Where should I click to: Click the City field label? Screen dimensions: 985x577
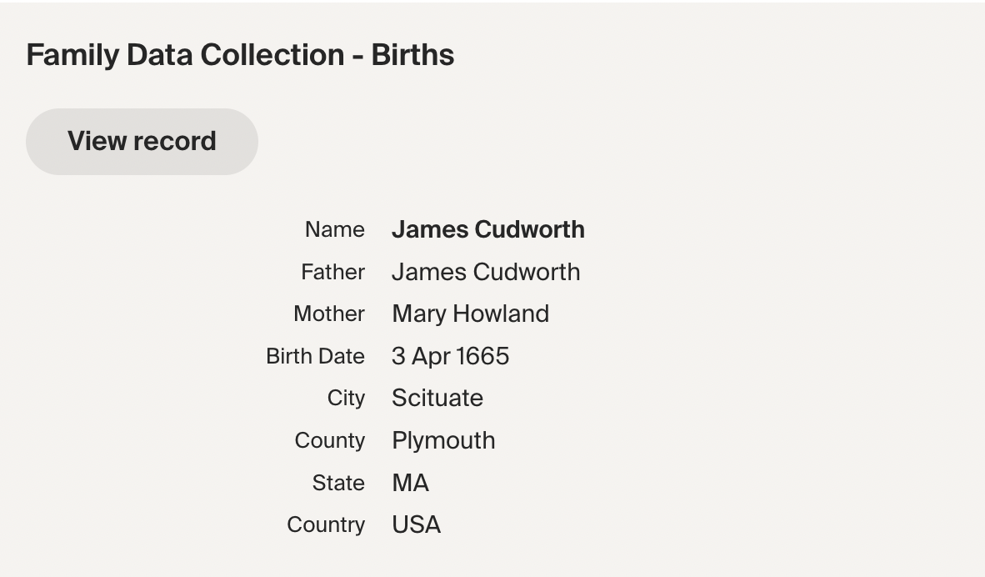[346, 398]
